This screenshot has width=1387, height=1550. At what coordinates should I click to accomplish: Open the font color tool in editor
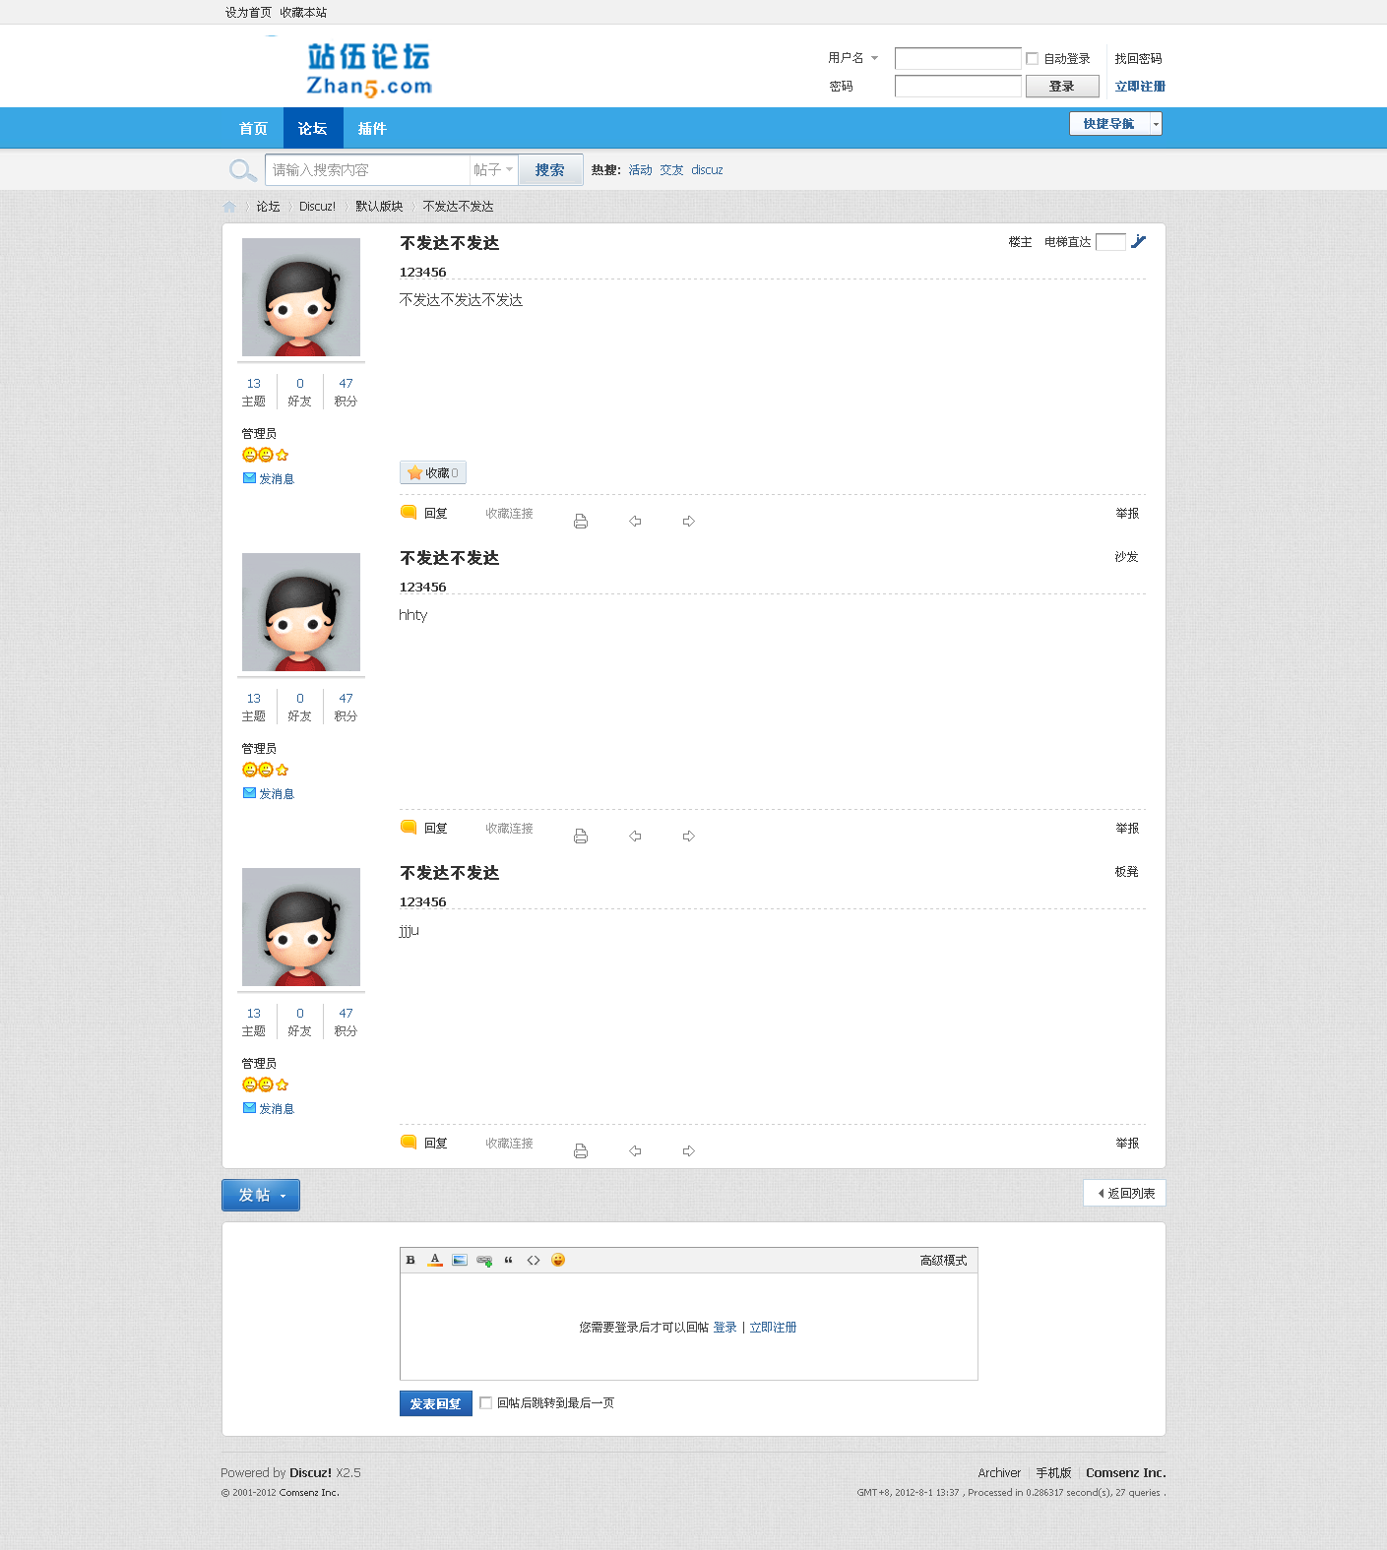tap(435, 1260)
